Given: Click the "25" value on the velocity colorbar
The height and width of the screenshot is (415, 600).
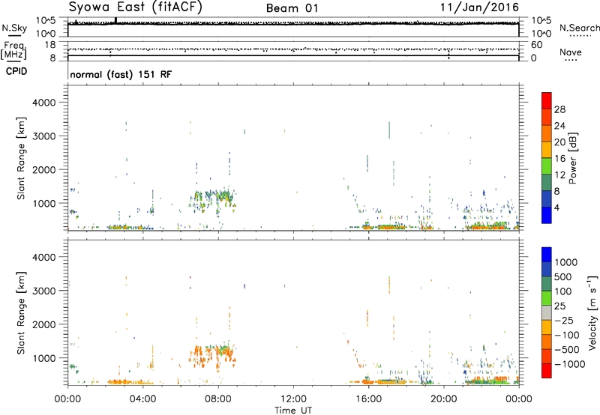Looking at the screenshot, I should (559, 306).
